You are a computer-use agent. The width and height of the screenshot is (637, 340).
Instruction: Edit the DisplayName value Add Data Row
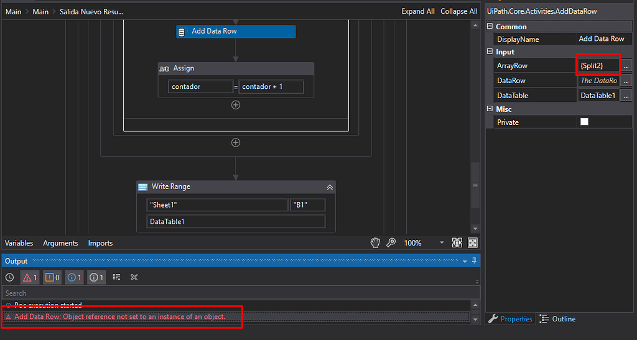click(605, 39)
